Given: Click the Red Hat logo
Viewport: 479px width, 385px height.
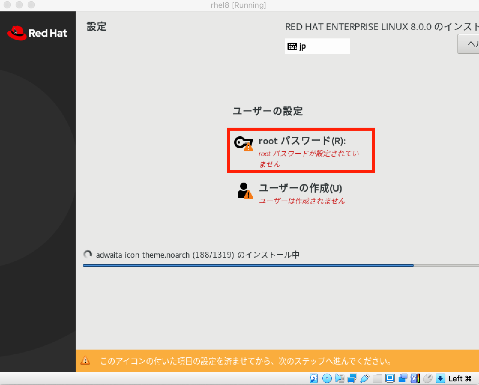Looking at the screenshot, I should click(x=37, y=33).
